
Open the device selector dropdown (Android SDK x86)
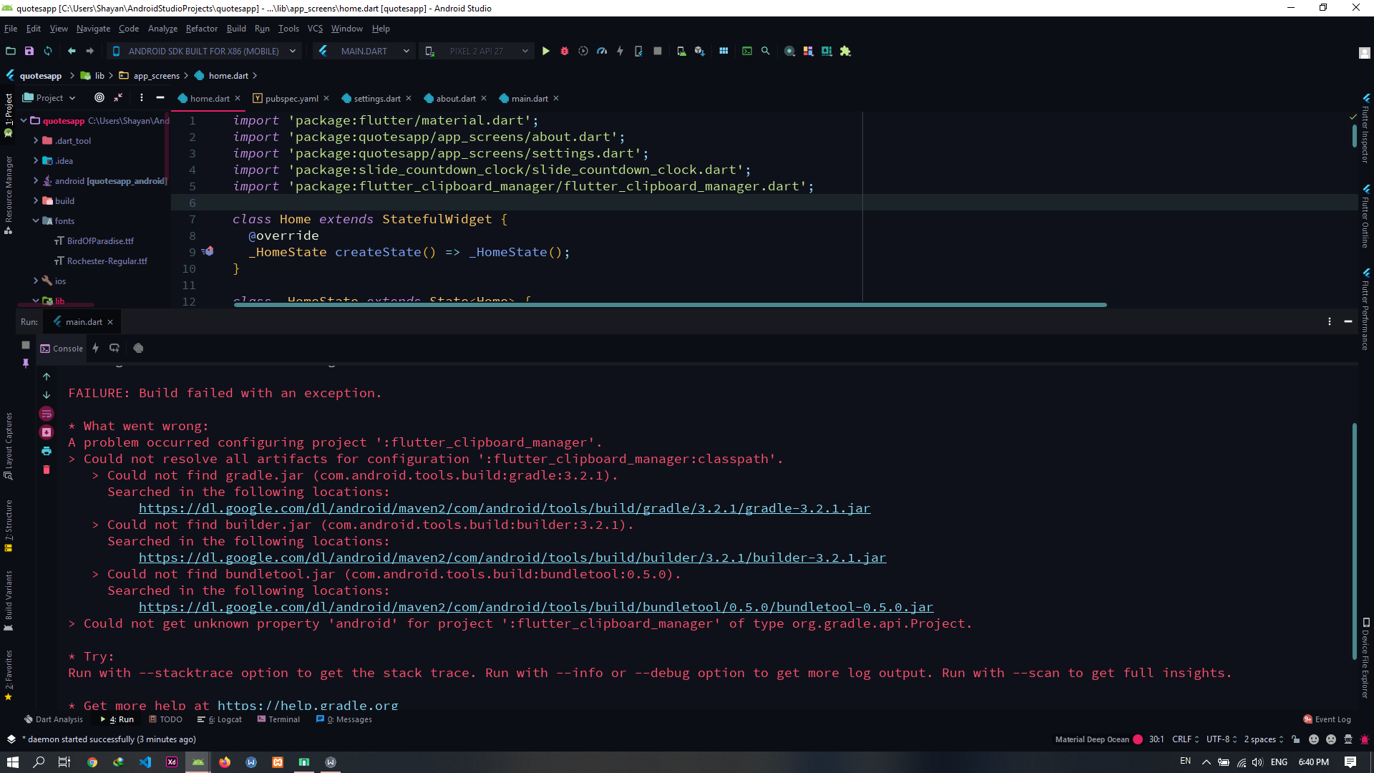coord(205,52)
